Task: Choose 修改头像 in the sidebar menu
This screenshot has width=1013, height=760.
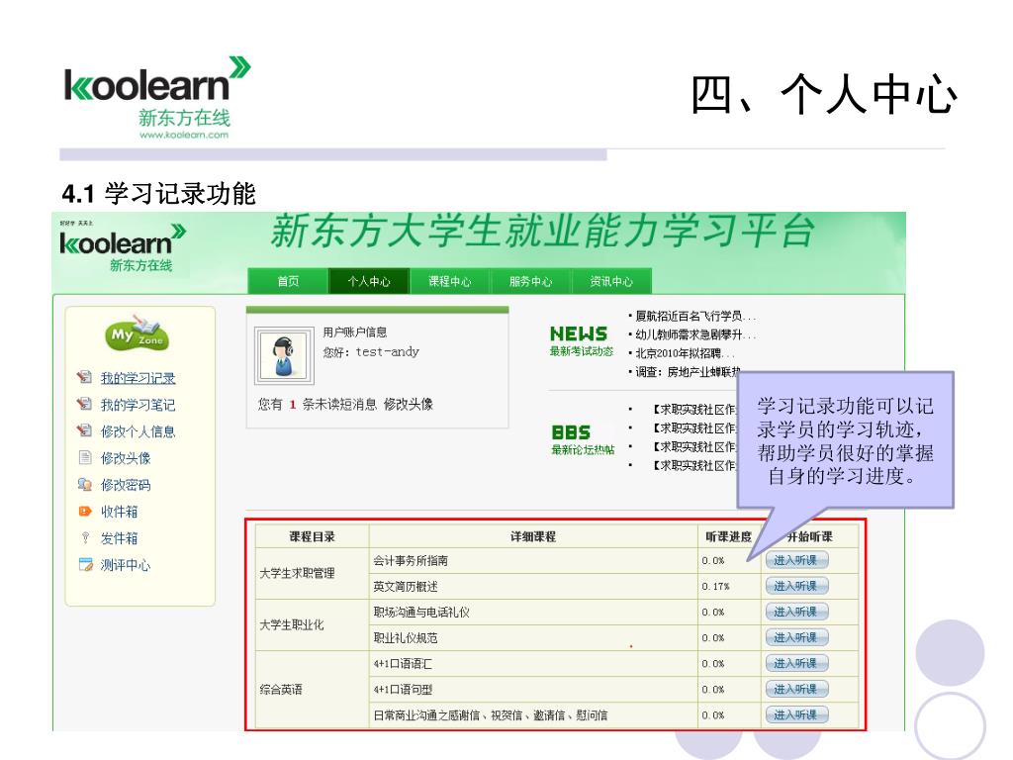Action: pos(126,458)
